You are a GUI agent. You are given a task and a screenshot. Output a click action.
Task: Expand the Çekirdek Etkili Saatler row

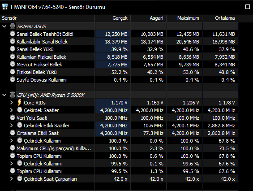pyautogui.click(x=12, y=126)
